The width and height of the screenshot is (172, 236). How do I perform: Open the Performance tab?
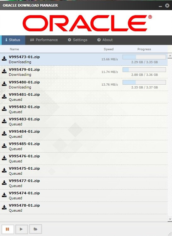(44, 40)
